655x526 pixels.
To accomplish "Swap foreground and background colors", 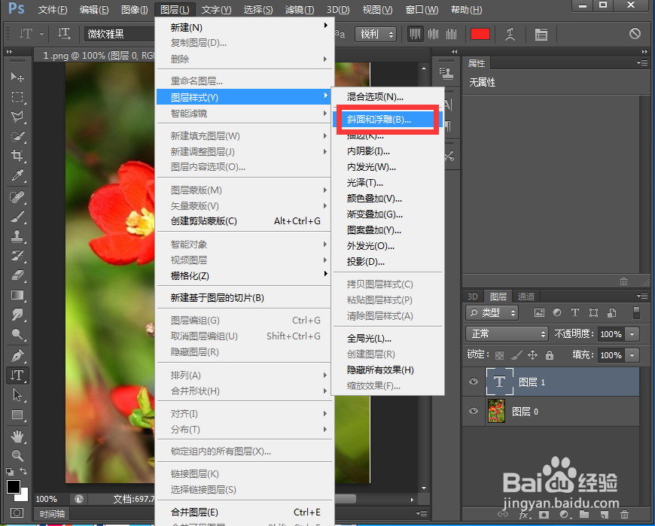I will (x=24, y=471).
